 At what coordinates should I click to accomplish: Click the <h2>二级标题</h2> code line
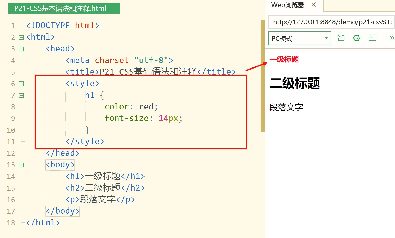point(105,188)
